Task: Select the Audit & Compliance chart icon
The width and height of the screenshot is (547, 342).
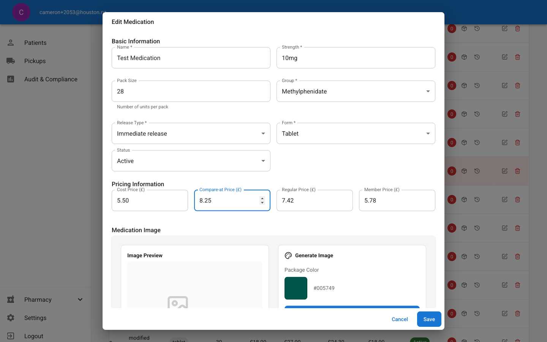Action: click(11, 79)
